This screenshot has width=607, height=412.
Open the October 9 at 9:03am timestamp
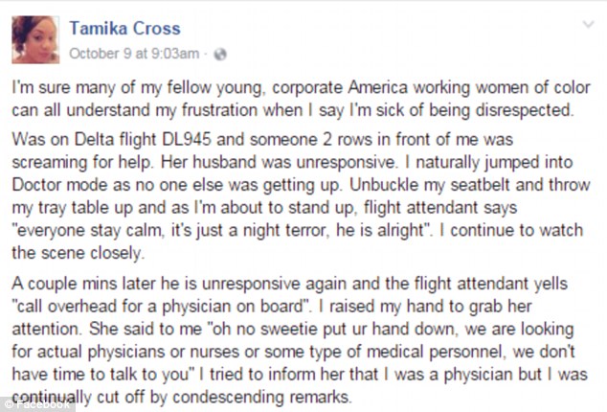click(134, 54)
